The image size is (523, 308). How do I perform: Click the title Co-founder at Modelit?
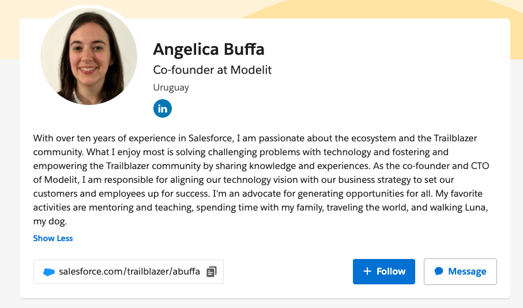pos(212,70)
